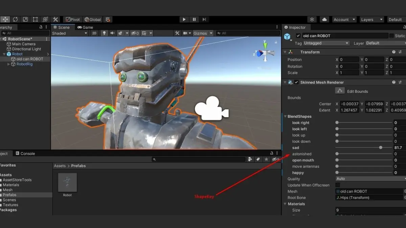Screen dimensions: 406x228
Task: Toggle scene lighting bulb icon
Action: [104, 33]
